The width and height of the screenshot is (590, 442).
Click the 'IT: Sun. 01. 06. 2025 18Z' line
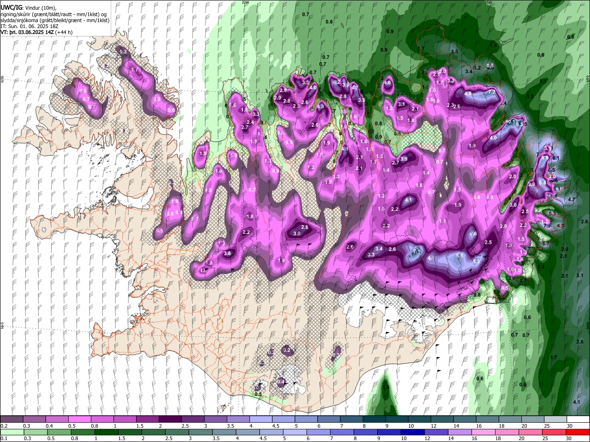click(x=29, y=26)
